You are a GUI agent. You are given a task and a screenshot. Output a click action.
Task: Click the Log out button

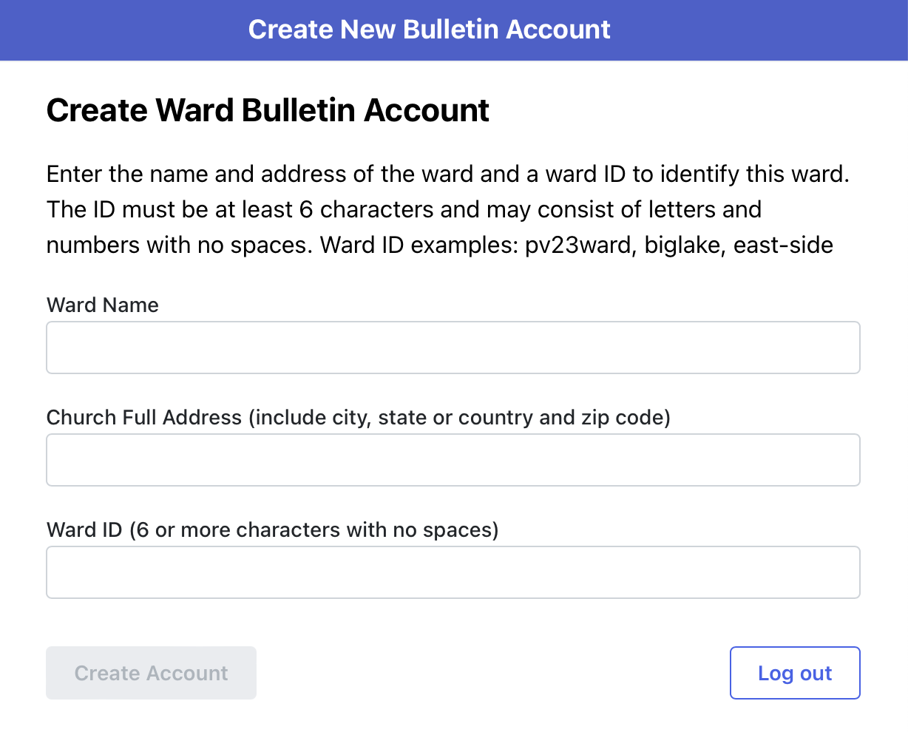pyautogui.click(x=794, y=673)
